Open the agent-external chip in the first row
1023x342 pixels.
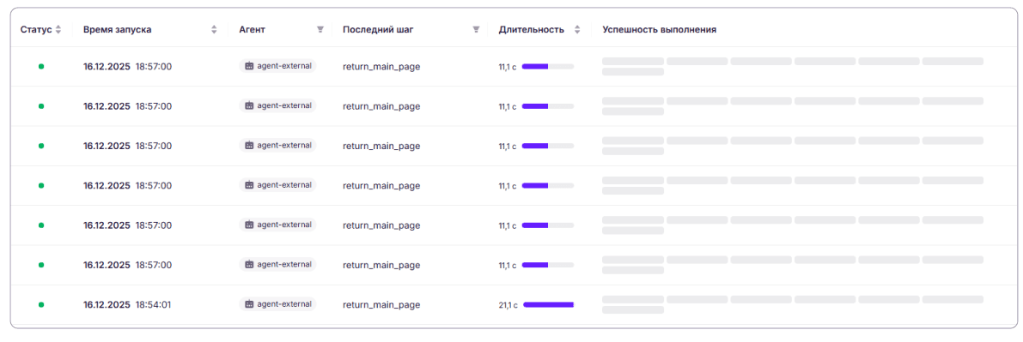pos(277,66)
